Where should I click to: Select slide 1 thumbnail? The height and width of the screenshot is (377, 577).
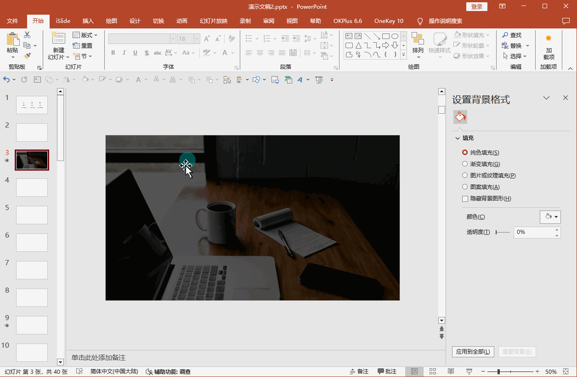pos(32,105)
